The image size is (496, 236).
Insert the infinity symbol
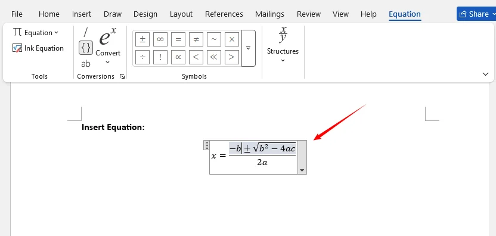[160, 39]
